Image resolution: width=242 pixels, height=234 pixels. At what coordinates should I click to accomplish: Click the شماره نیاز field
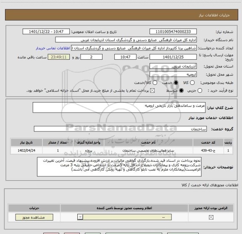tap(173, 32)
